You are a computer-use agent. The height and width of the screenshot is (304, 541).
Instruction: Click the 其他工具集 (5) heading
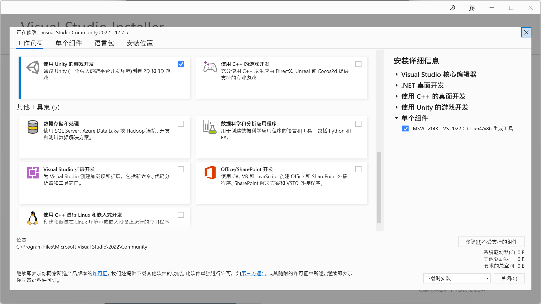point(38,107)
